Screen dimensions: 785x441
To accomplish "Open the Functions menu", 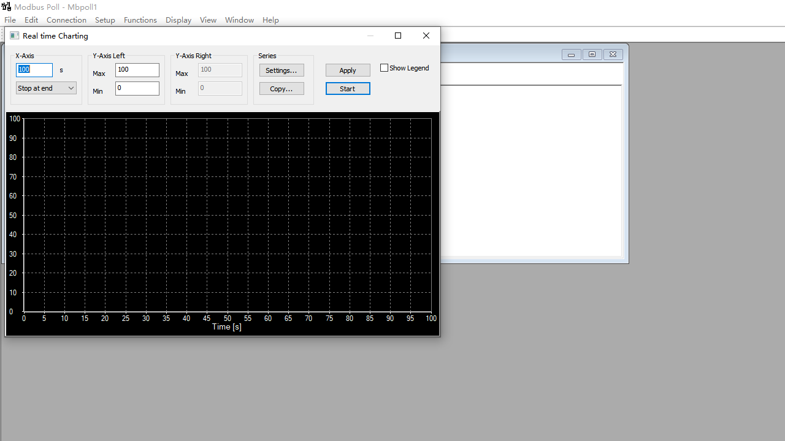I will pos(140,20).
